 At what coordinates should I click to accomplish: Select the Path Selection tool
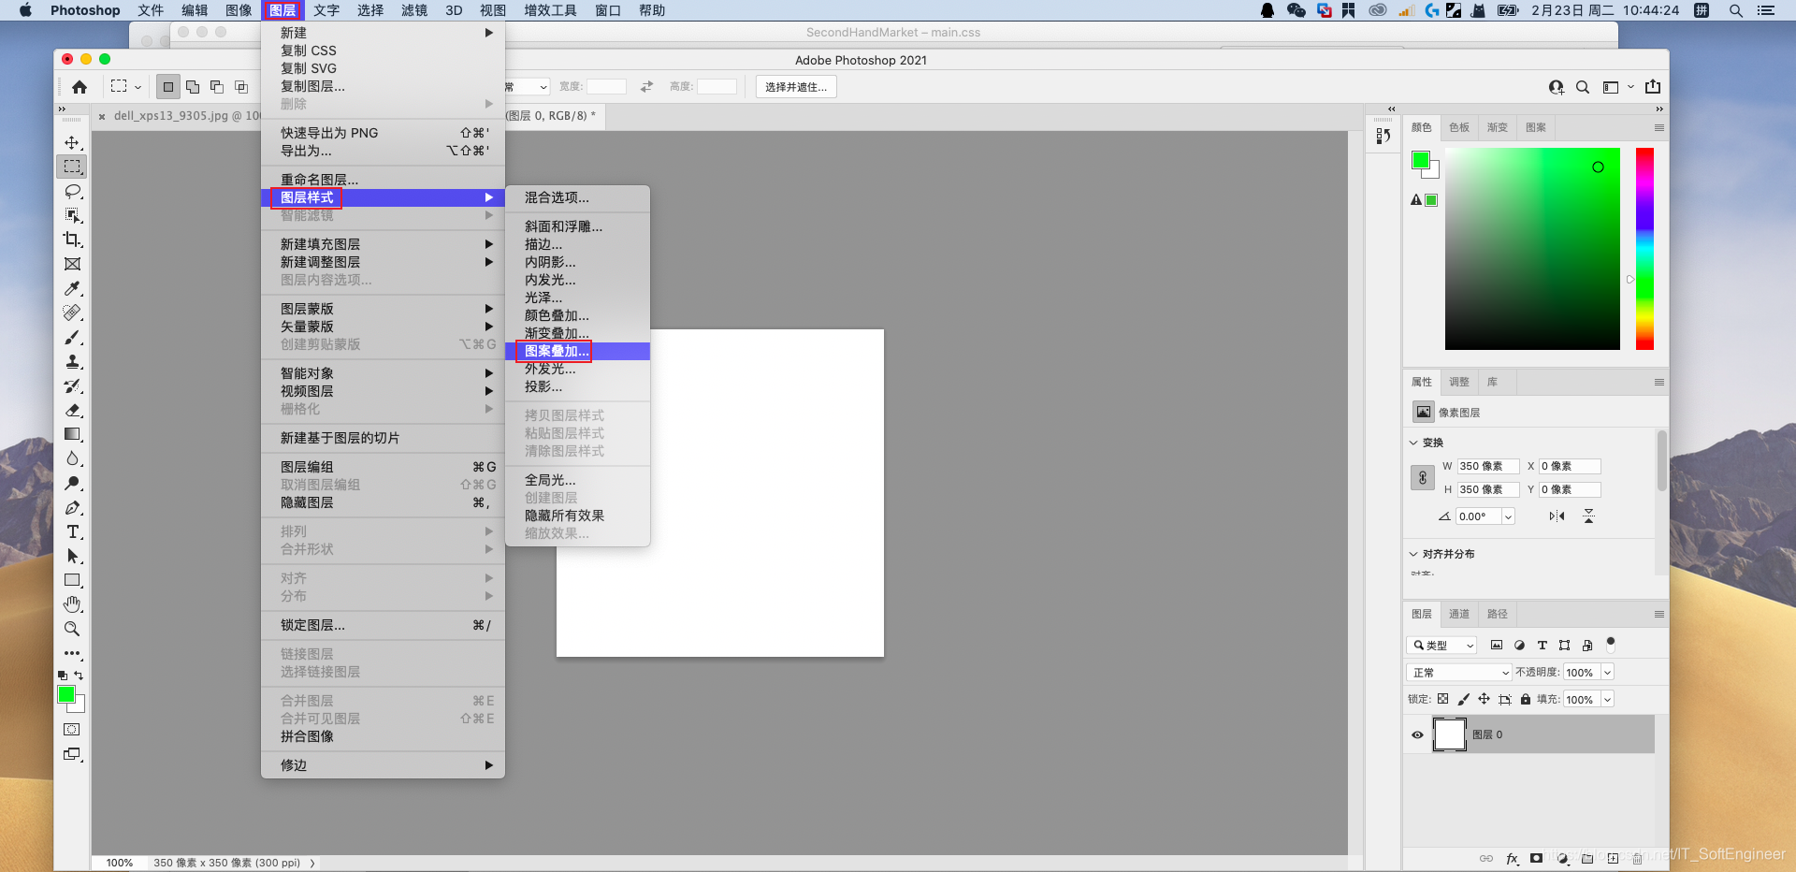point(72,556)
